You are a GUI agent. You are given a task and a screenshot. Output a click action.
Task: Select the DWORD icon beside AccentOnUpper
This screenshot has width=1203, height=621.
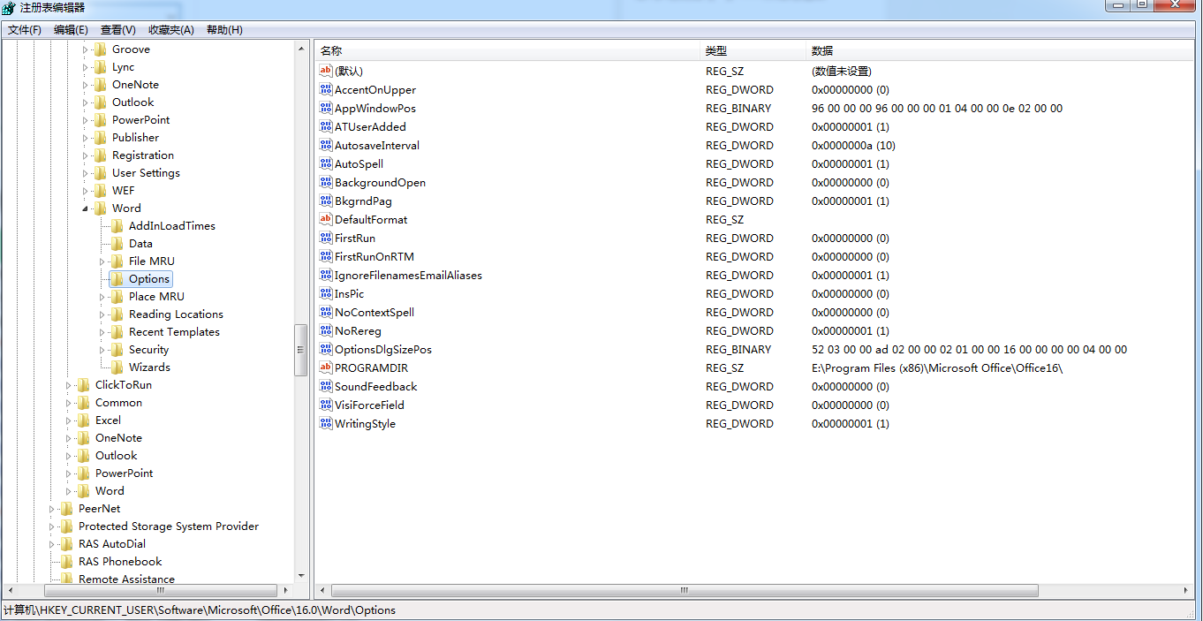[x=327, y=89]
